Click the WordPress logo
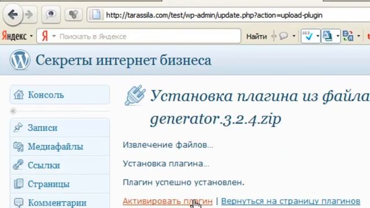The image size is (370, 208). point(20,60)
